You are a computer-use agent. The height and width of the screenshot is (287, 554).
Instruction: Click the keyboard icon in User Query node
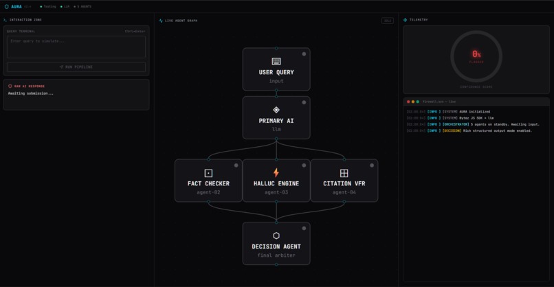(x=276, y=61)
